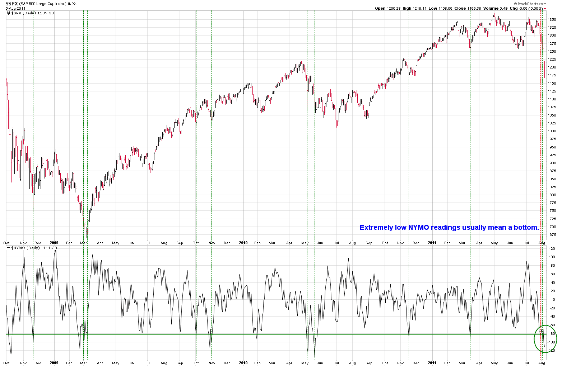Screen dimensions: 562x366
Task: Click the 1325 price axis label
Action: click(x=552, y=27)
